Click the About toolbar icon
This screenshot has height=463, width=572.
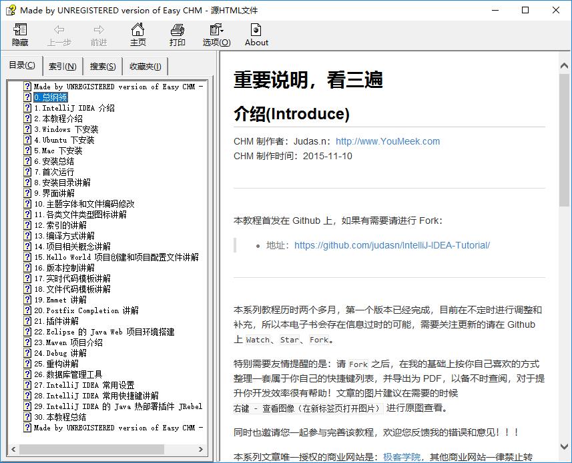[x=256, y=35]
